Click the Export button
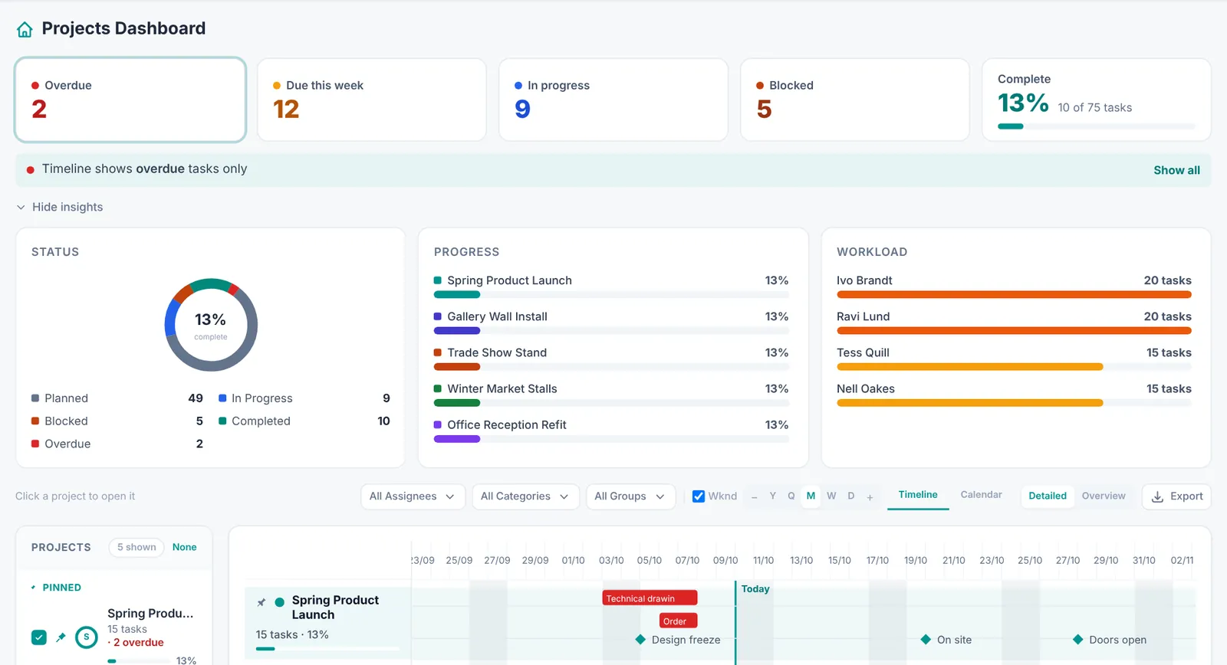1227x665 pixels. 1176,496
